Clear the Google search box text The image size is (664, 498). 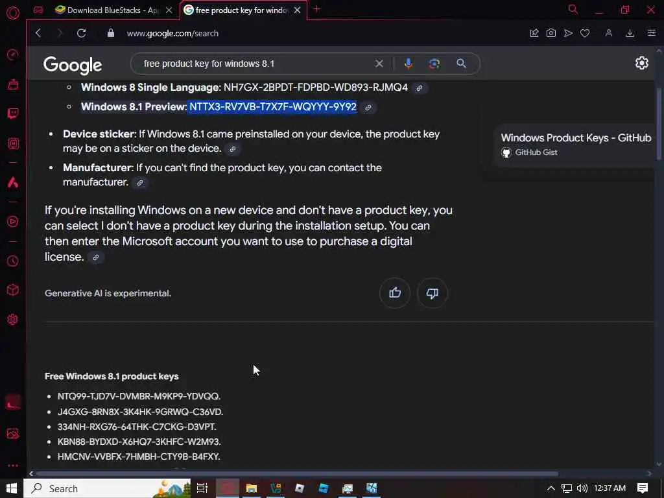click(x=379, y=64)
